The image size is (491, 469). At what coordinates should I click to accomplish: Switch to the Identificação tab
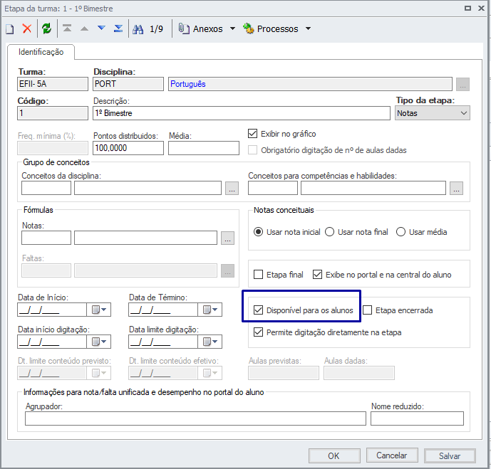[41, 52]
